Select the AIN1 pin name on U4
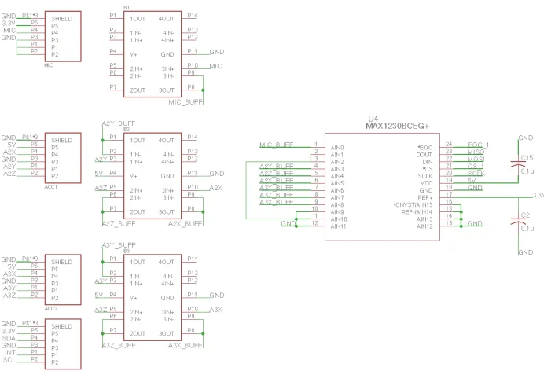This screenshot has height=371, width=544. [x=337, y=155]
